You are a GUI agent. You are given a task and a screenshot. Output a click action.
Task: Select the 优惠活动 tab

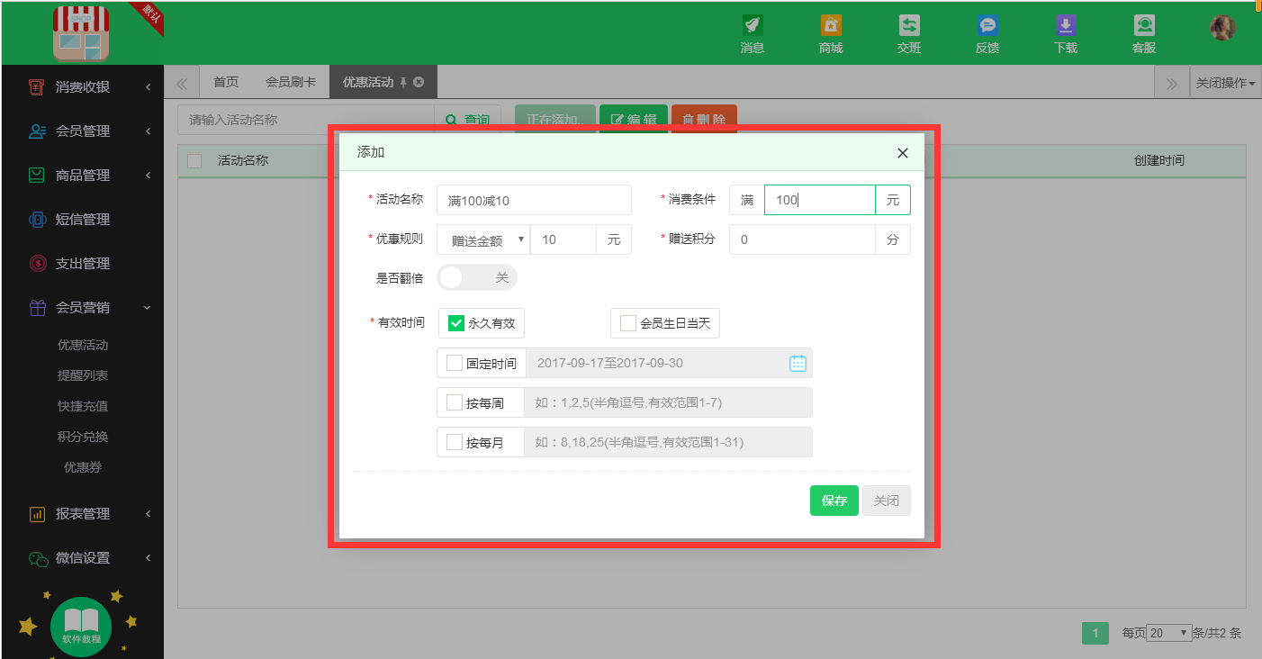pos(368,82)
